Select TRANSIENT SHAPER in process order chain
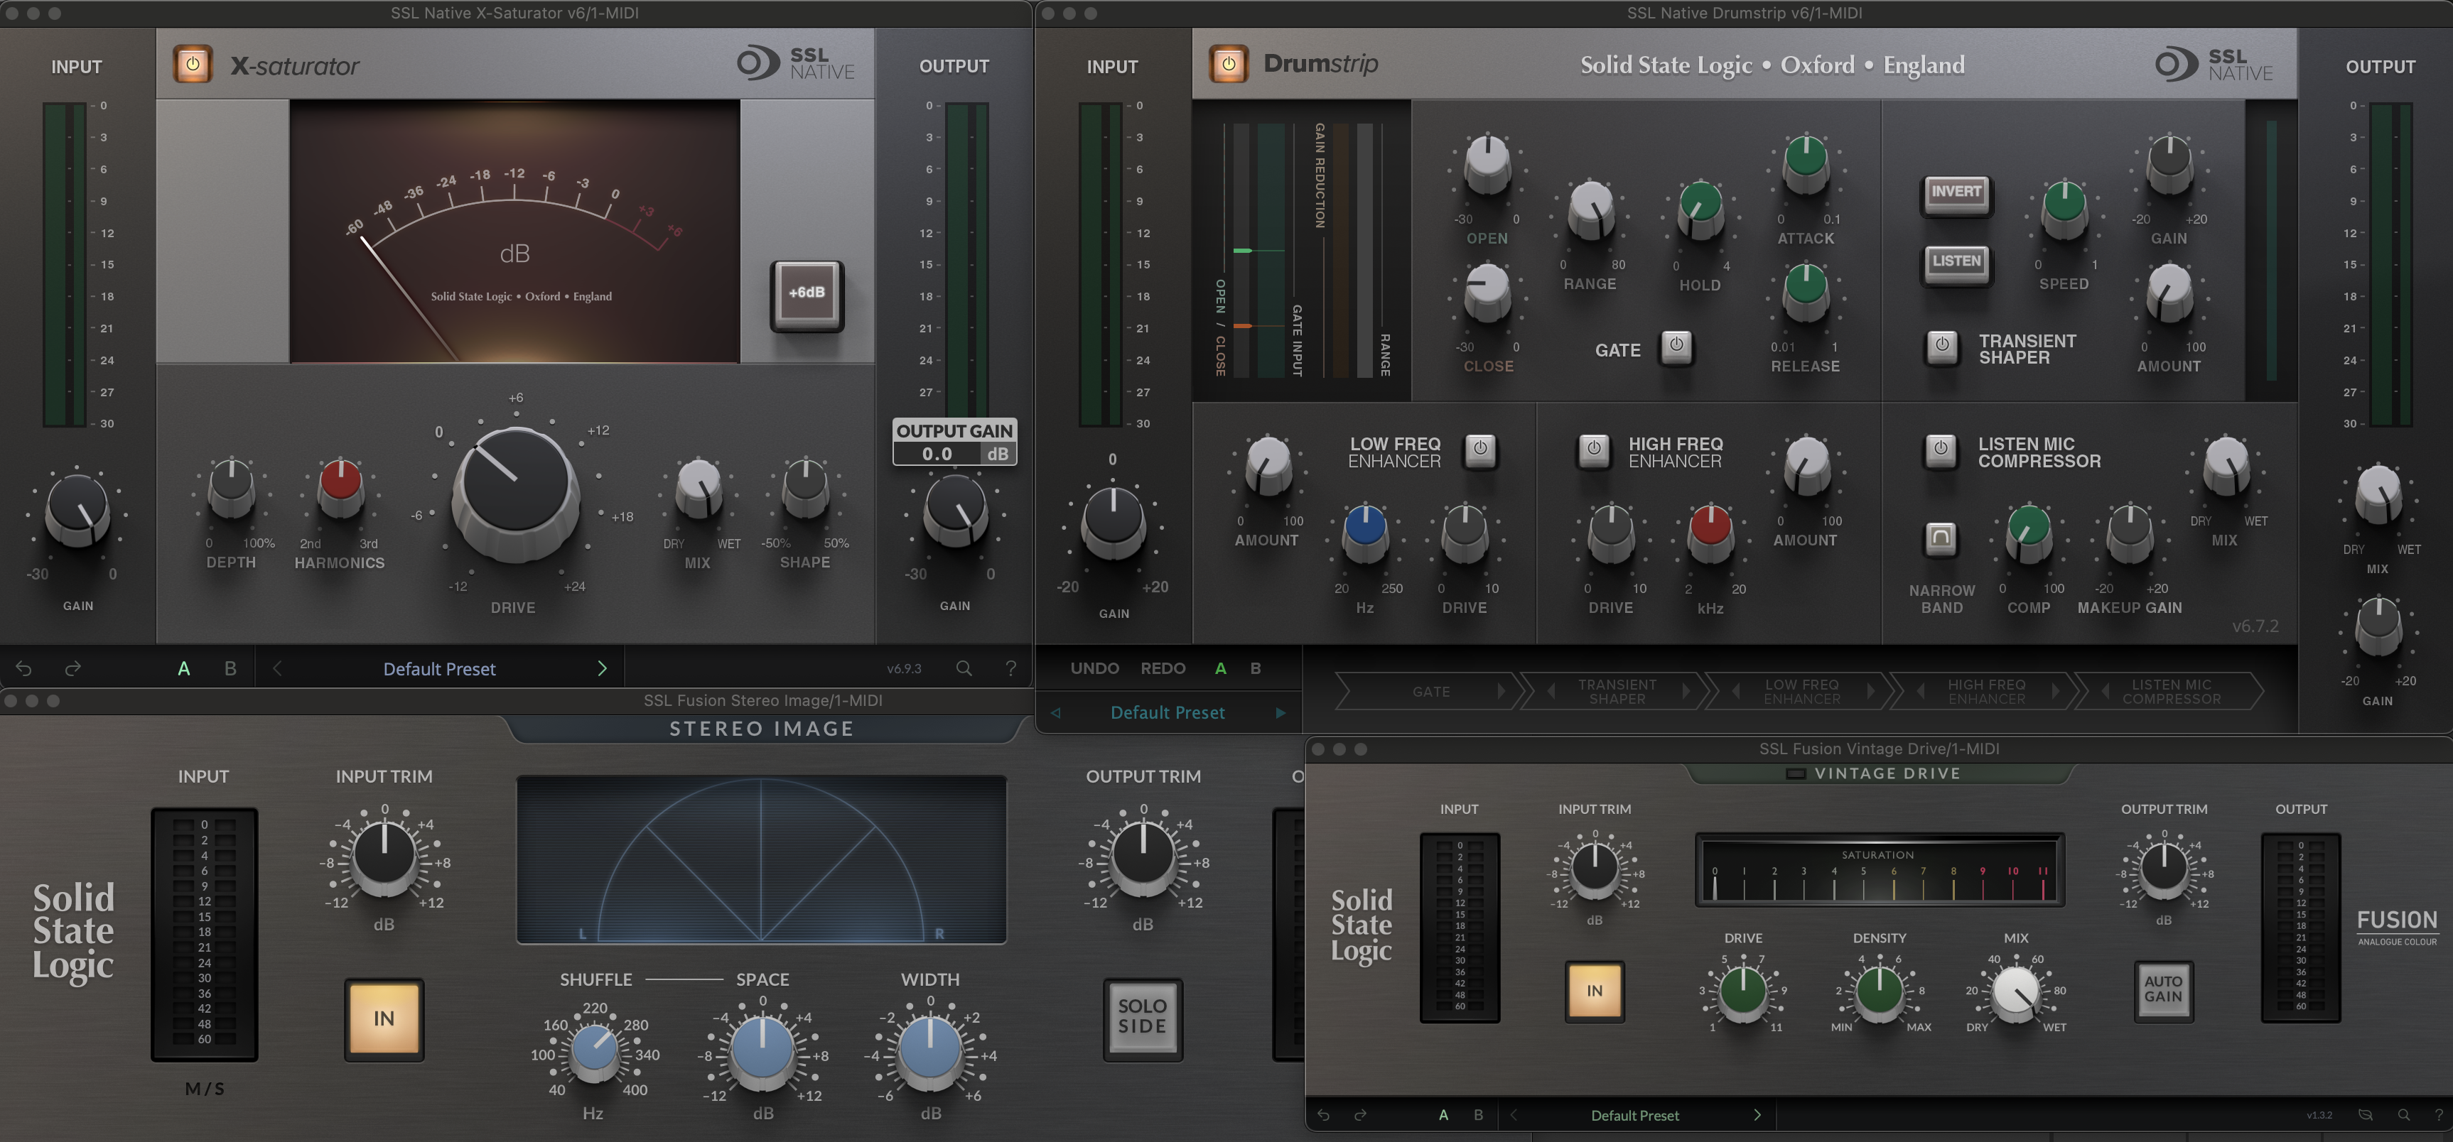Viewport: 2453px width, 1142px height. pos(1617,692)
